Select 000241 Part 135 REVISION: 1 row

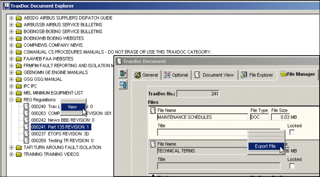(x=61, y=127)
